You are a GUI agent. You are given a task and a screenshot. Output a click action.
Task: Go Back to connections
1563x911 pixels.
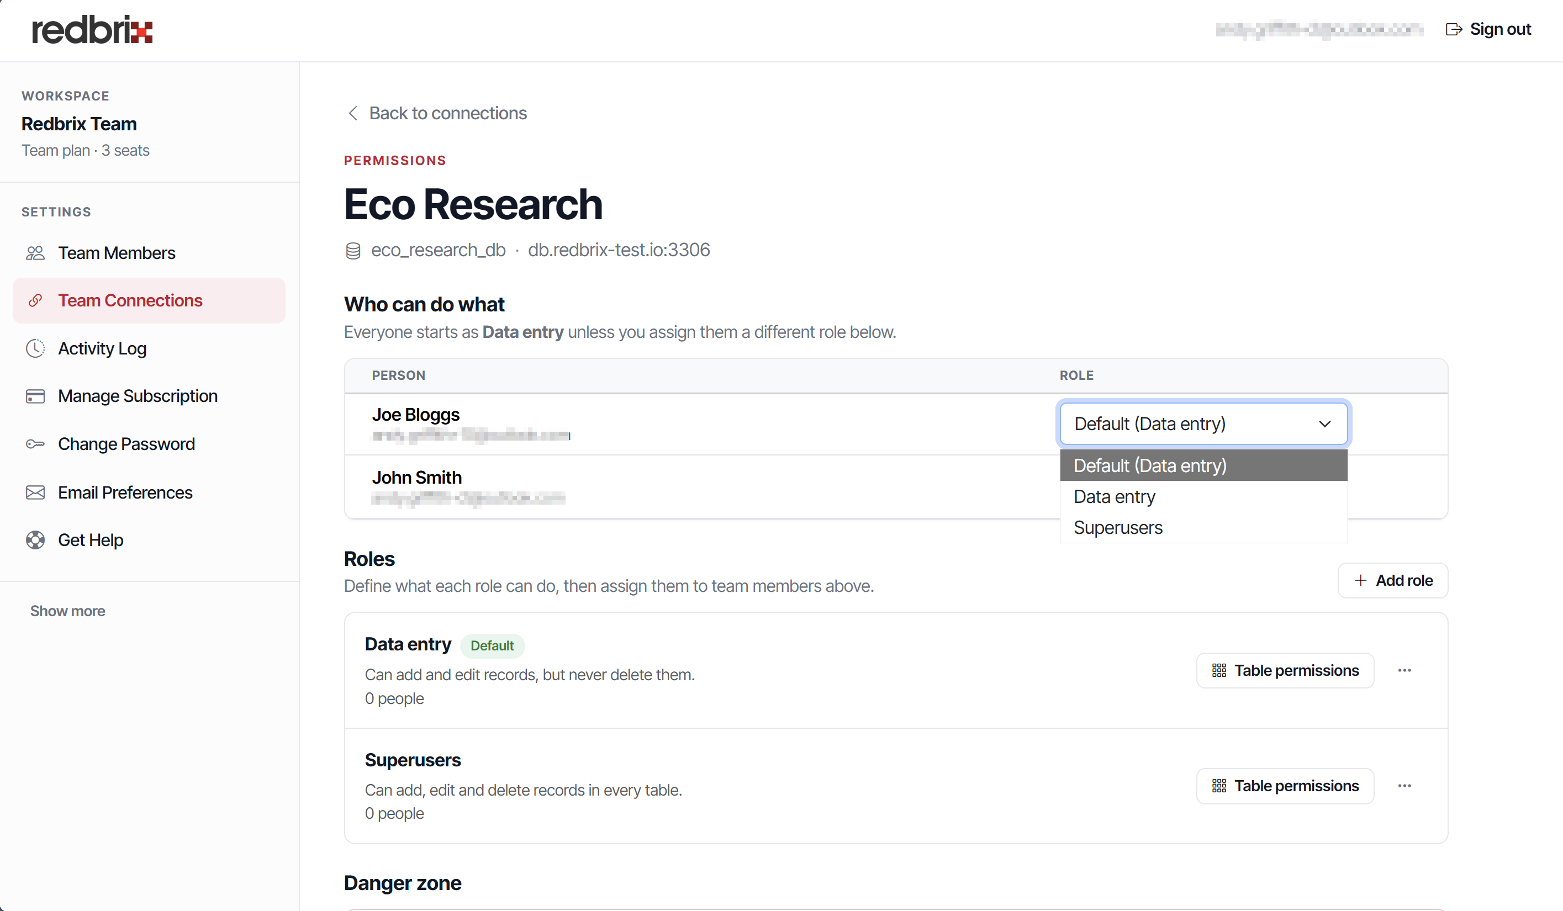pyautogui.click(x=437, y=113)
